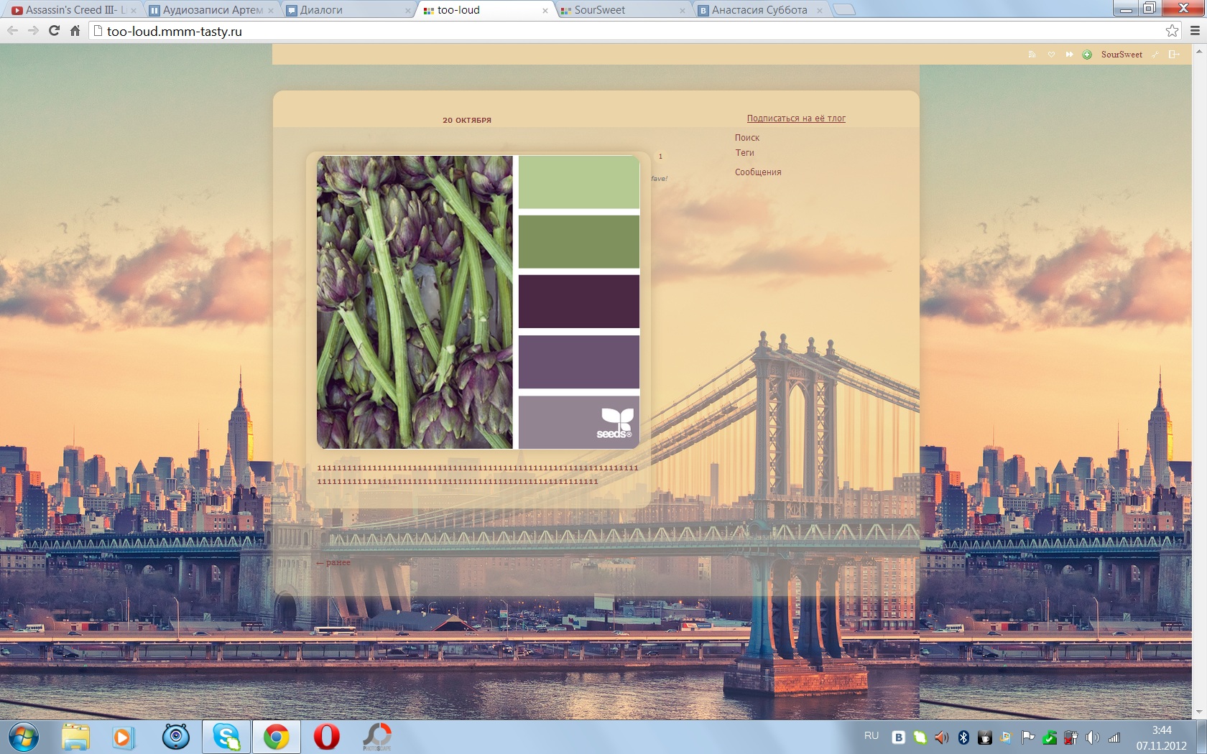Click the heart favorites icon in header
The width and height of the screenshot is (1207, 754).
click(1051, 55)
